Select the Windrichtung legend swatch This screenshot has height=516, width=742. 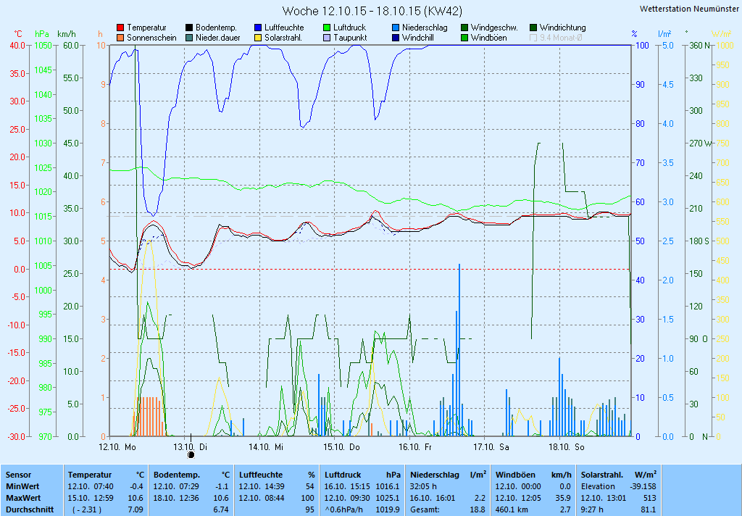tap(533, 28)
